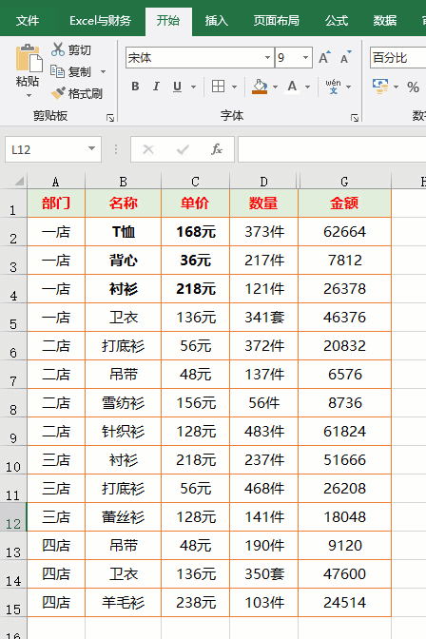Open the File (文件) tab

28,20
